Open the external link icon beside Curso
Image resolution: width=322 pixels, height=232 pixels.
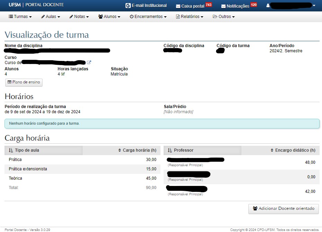pyautogui.click(x=89, y=63)
